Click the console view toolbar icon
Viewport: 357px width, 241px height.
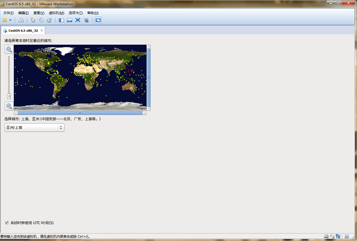point(98,20)
